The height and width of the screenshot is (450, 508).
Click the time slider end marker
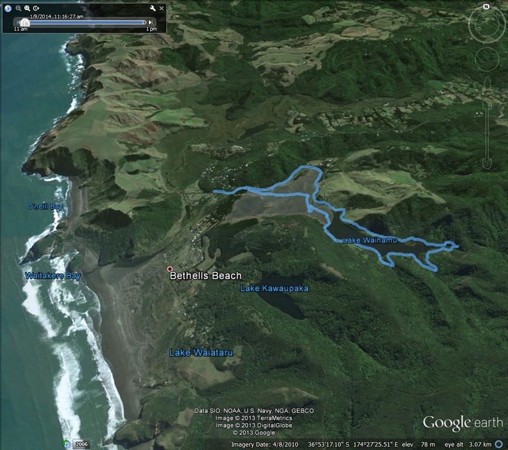tap(144, 22)
